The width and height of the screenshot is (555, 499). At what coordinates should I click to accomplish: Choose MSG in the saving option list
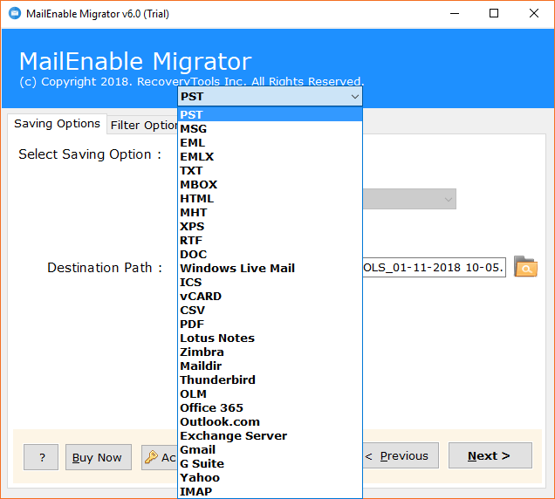click(270, 128)
